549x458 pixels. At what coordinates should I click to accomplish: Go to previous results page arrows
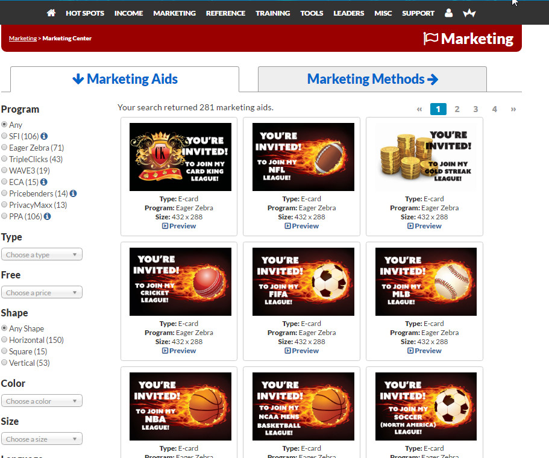pos(419,109)
